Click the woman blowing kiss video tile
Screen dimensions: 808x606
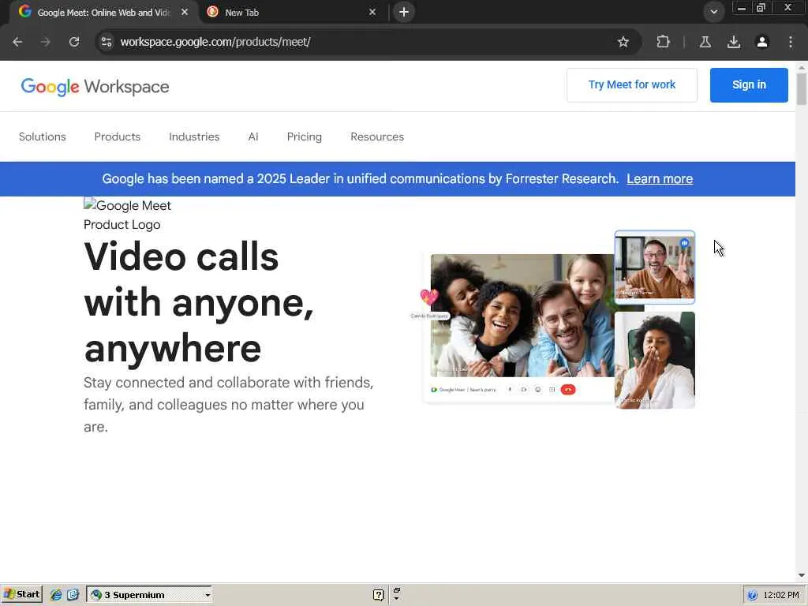click(x=654, y=360)
